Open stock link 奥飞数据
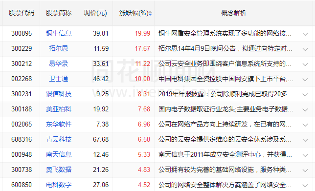Image resolution: width=315 pixels, height=191 pixels. 59,170
